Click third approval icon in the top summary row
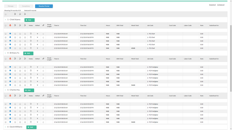The width and height of the screenshot is (232, 130). (25, 14)
